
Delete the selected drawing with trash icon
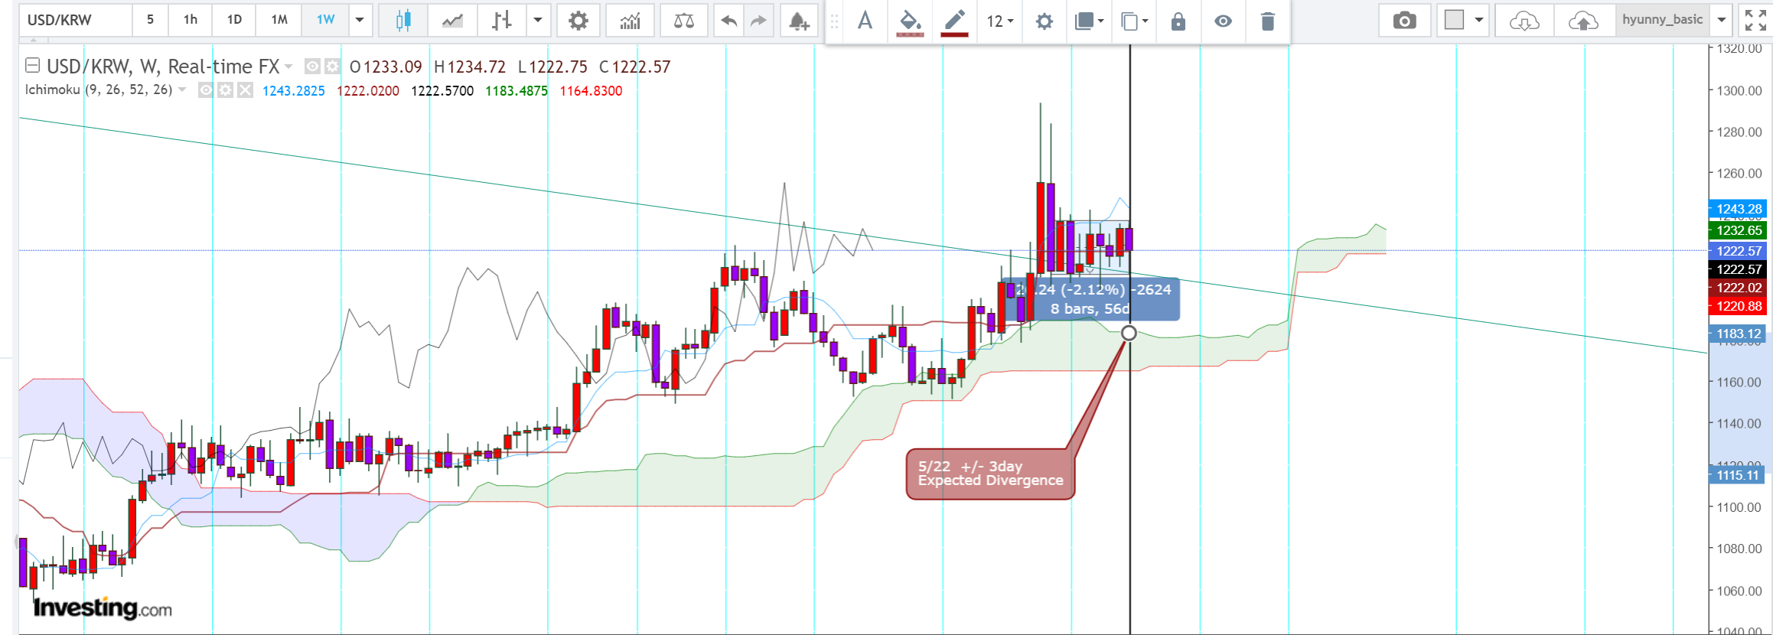(1267, 21)
